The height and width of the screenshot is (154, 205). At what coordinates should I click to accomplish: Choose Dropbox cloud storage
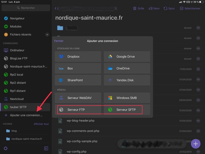click(78, 56)
